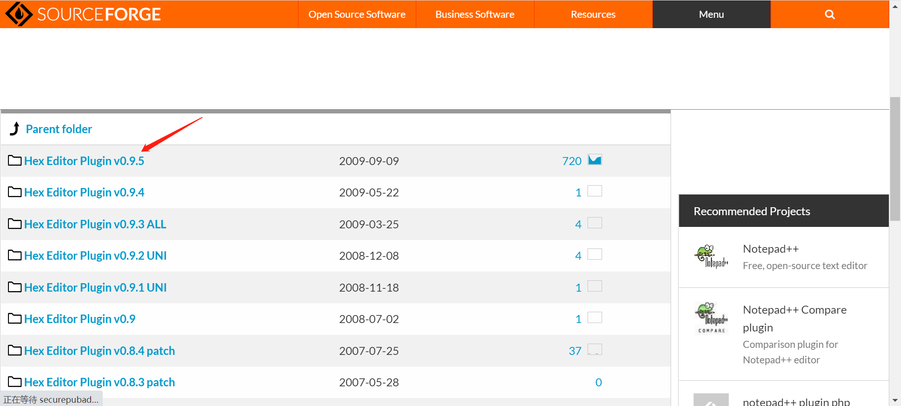Click the Notepad++ project logo
The height and width of the screenshot is (406, 901).
(711, 256)
